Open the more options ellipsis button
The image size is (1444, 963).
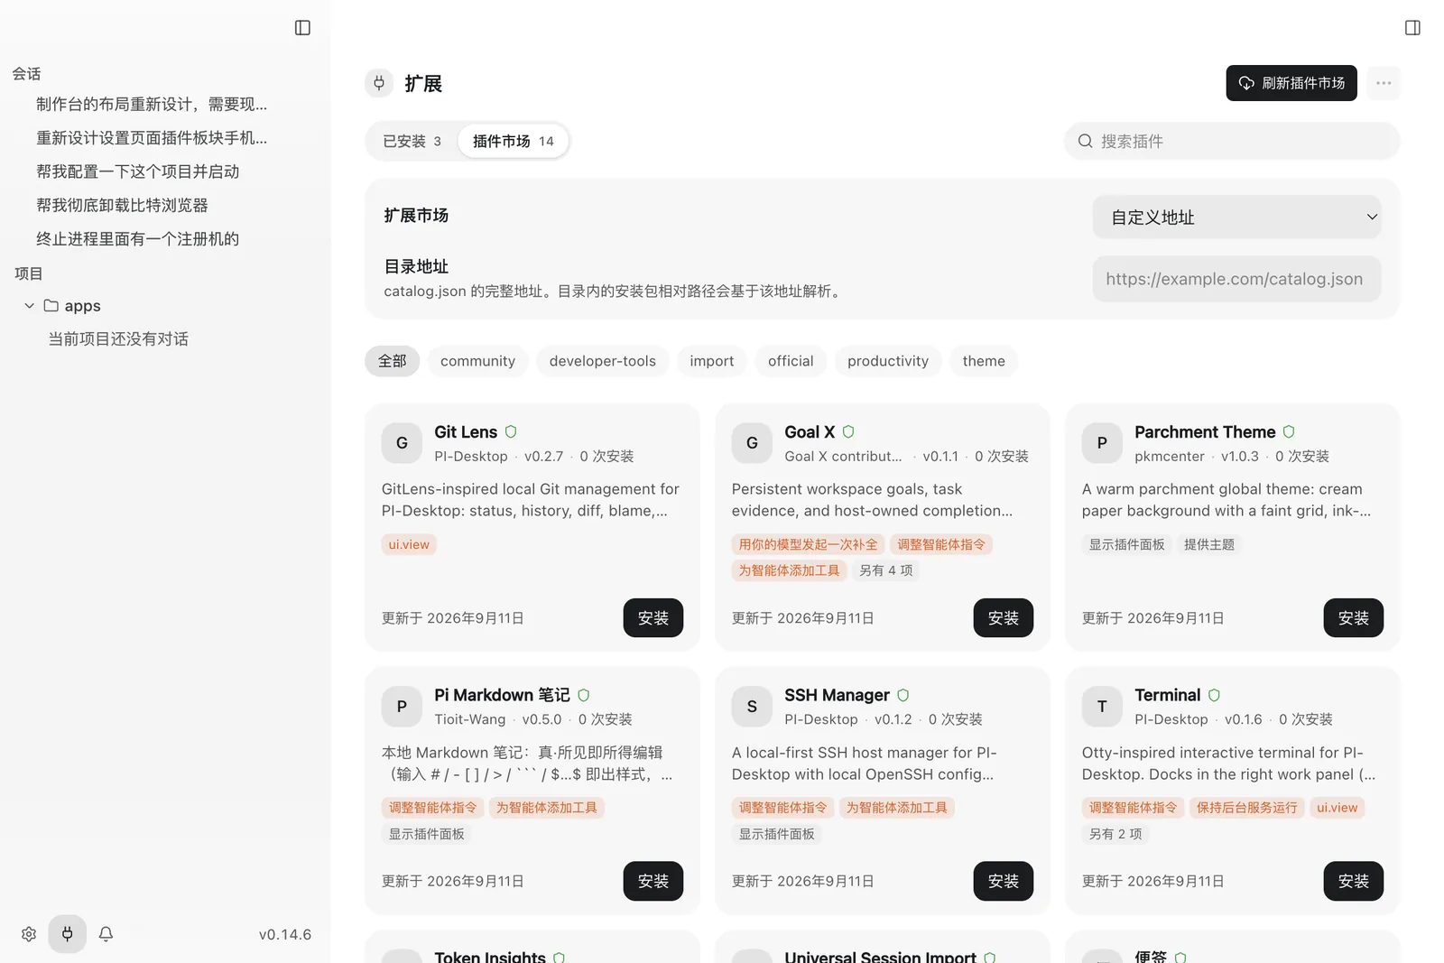tap(1384, 83)
